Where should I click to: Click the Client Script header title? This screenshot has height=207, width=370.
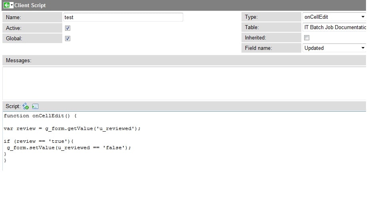(30, 5)
